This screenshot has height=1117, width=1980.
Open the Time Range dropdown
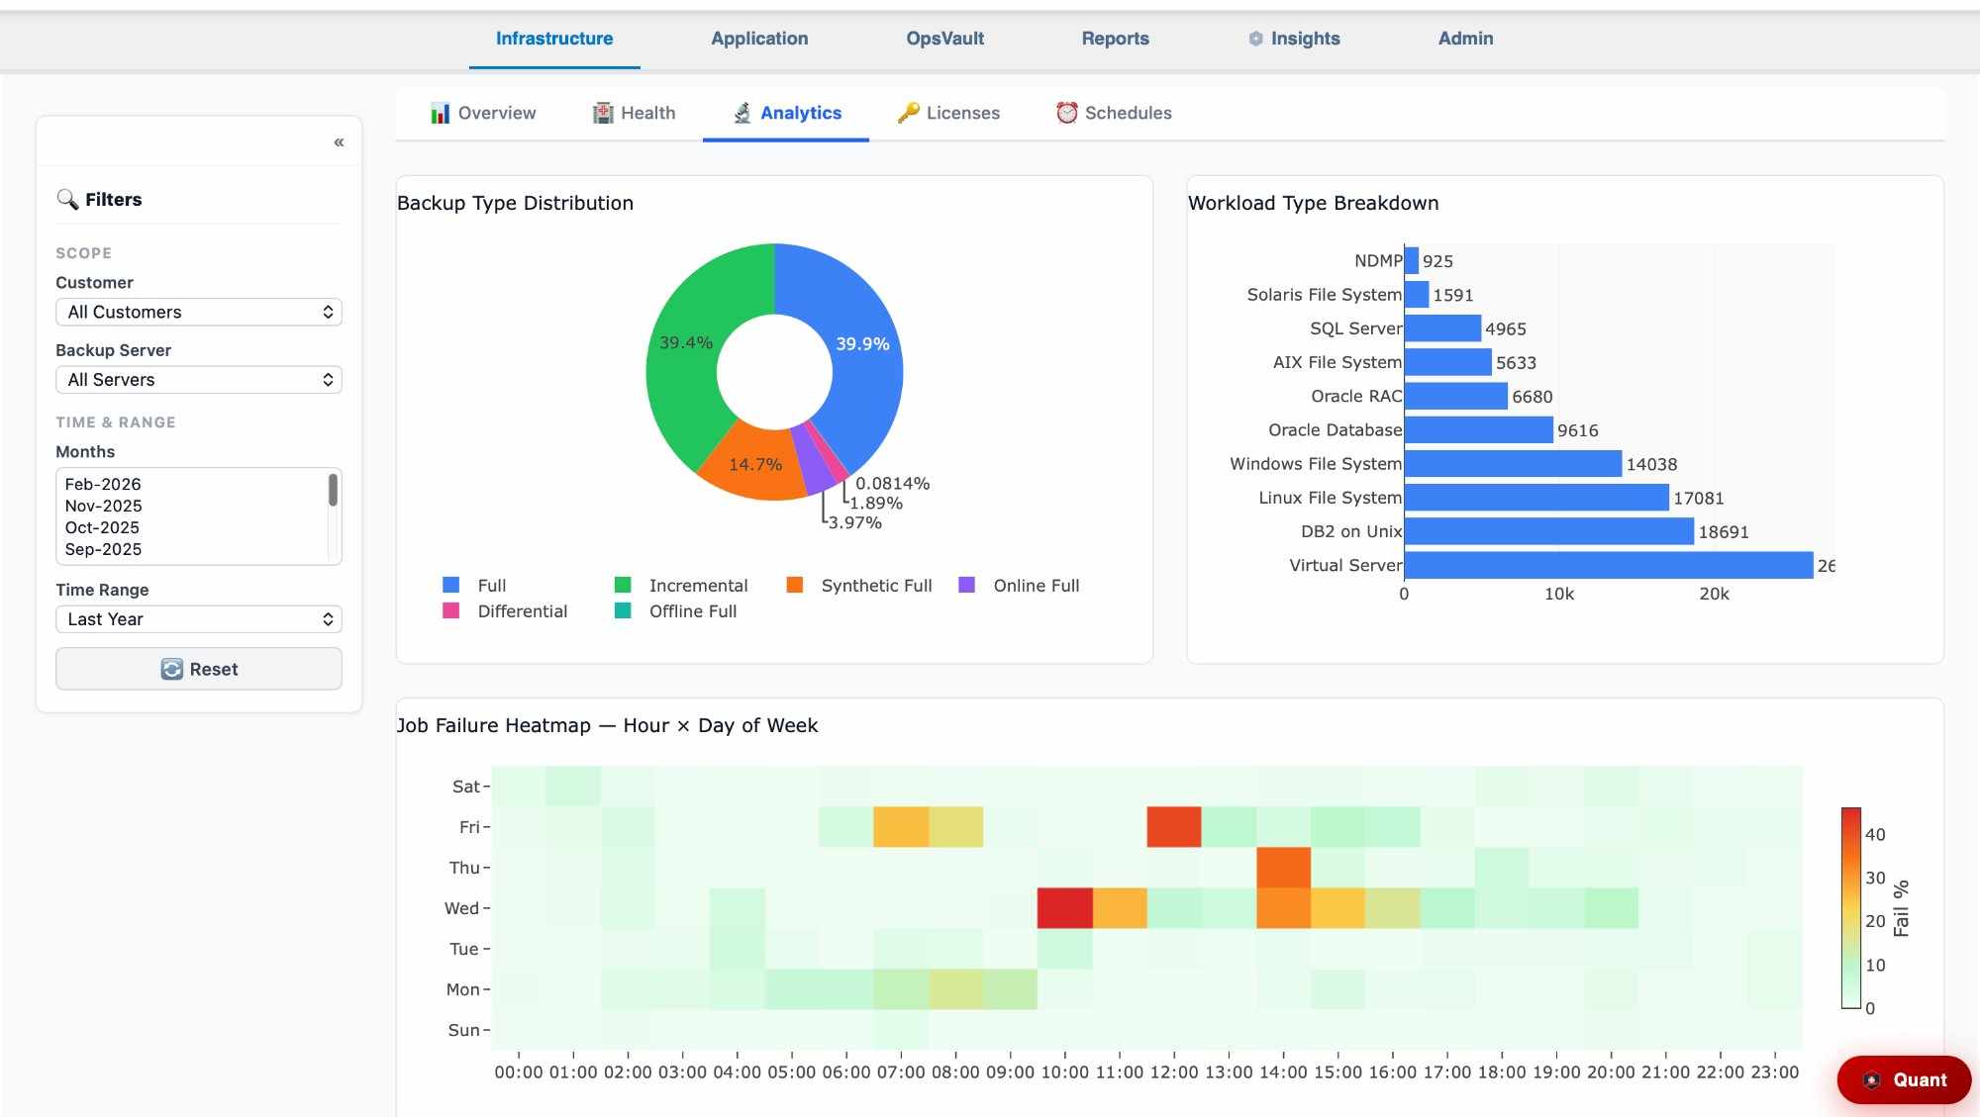(198, 619)
